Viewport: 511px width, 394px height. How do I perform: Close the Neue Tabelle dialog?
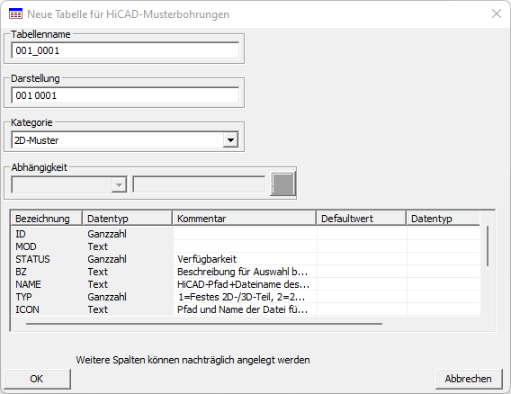coord(496,13)
